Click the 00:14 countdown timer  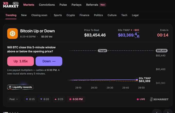pos(163,35)
